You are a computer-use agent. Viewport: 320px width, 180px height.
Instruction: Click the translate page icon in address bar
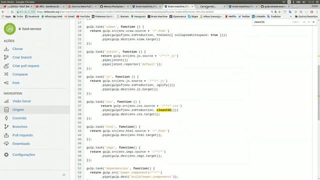pos(275,12)
